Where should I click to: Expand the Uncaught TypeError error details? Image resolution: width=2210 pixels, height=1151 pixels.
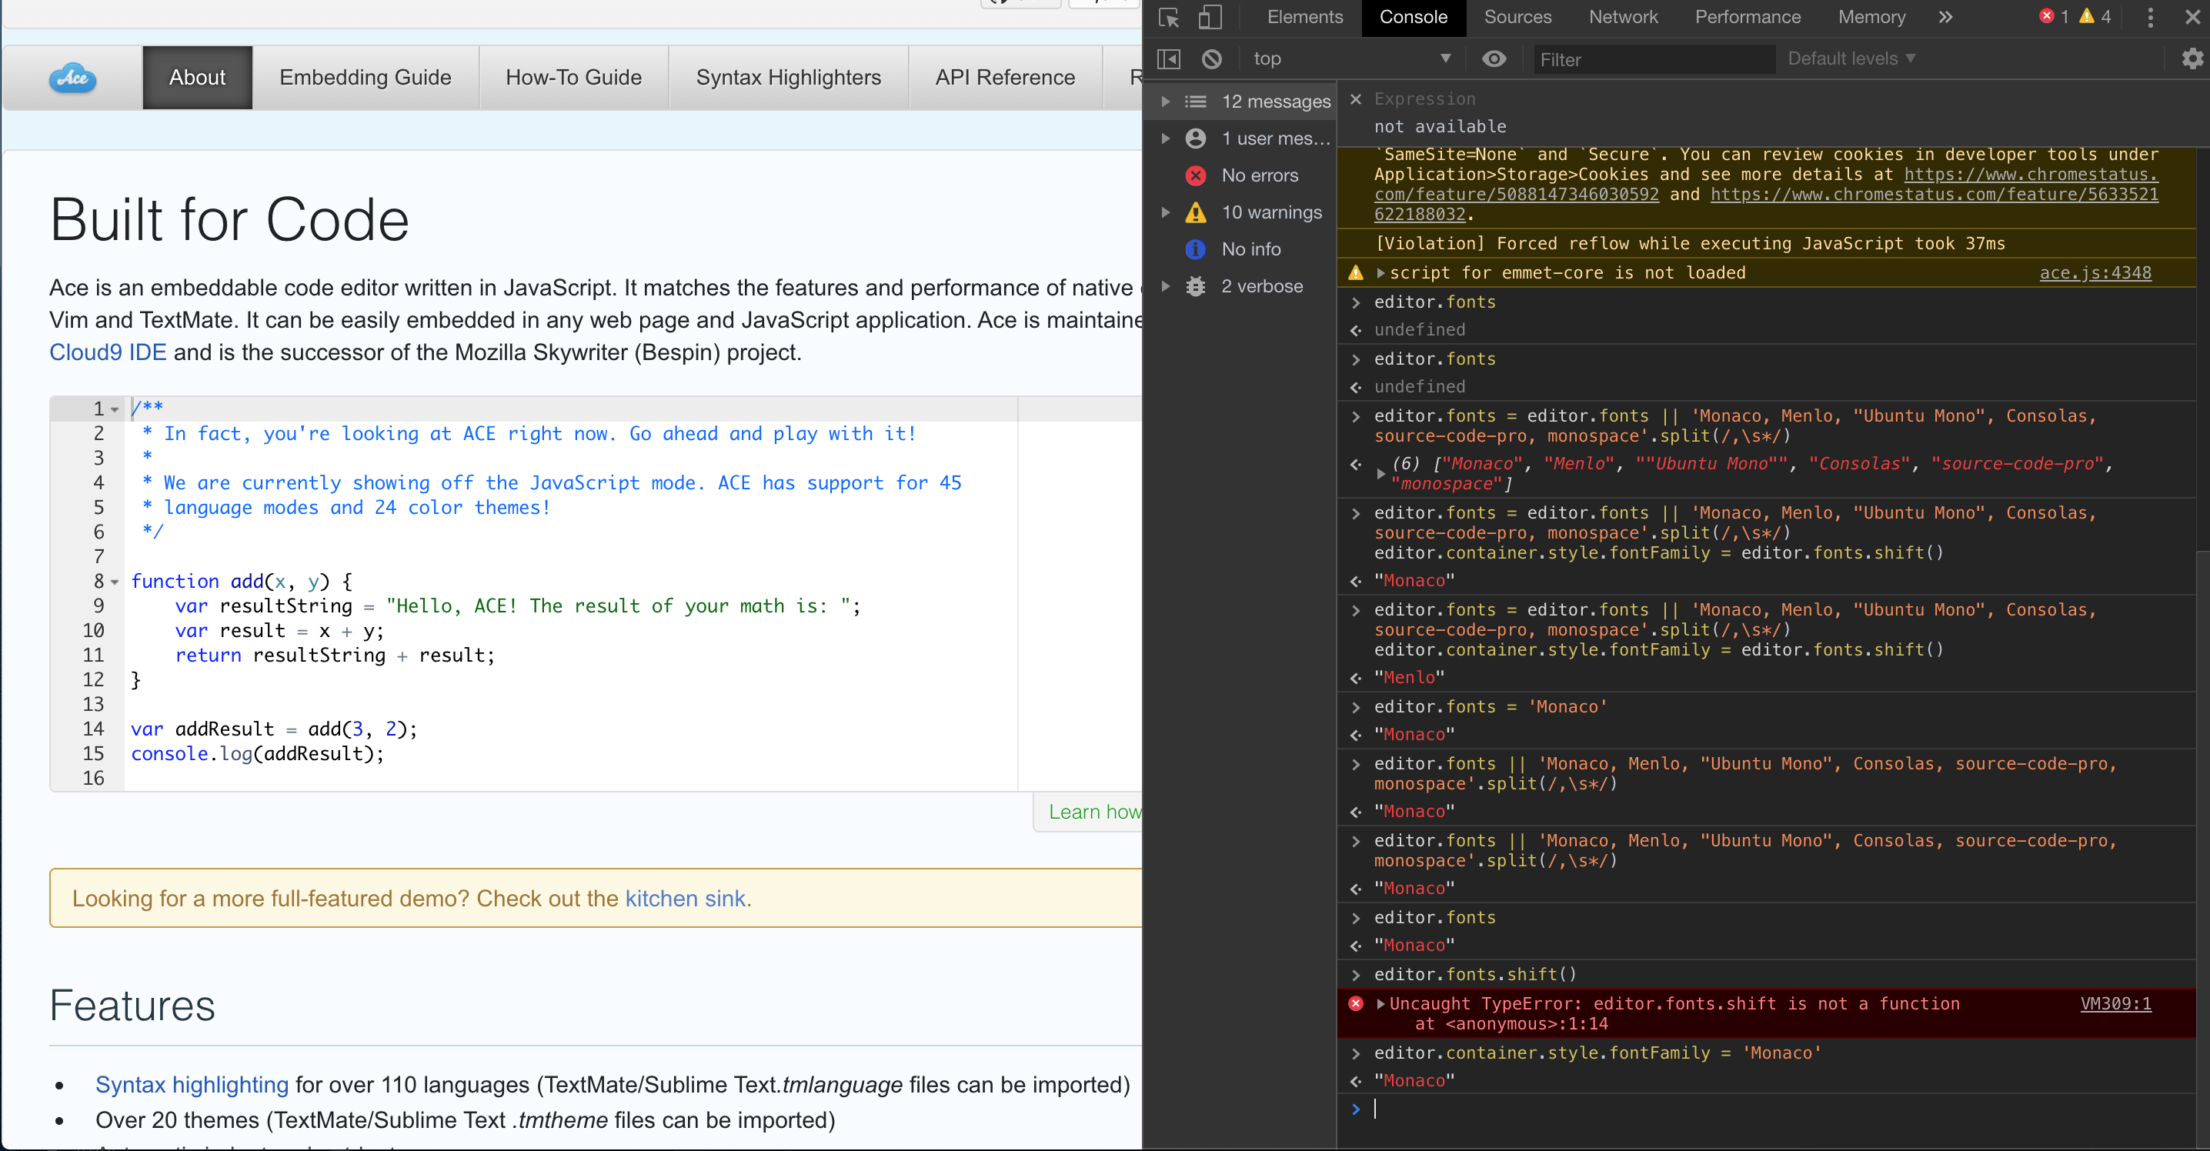1380,1003
